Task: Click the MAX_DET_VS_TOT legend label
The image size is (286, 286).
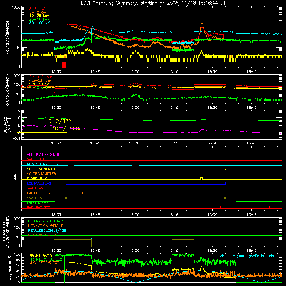Action: click(44, 263)
